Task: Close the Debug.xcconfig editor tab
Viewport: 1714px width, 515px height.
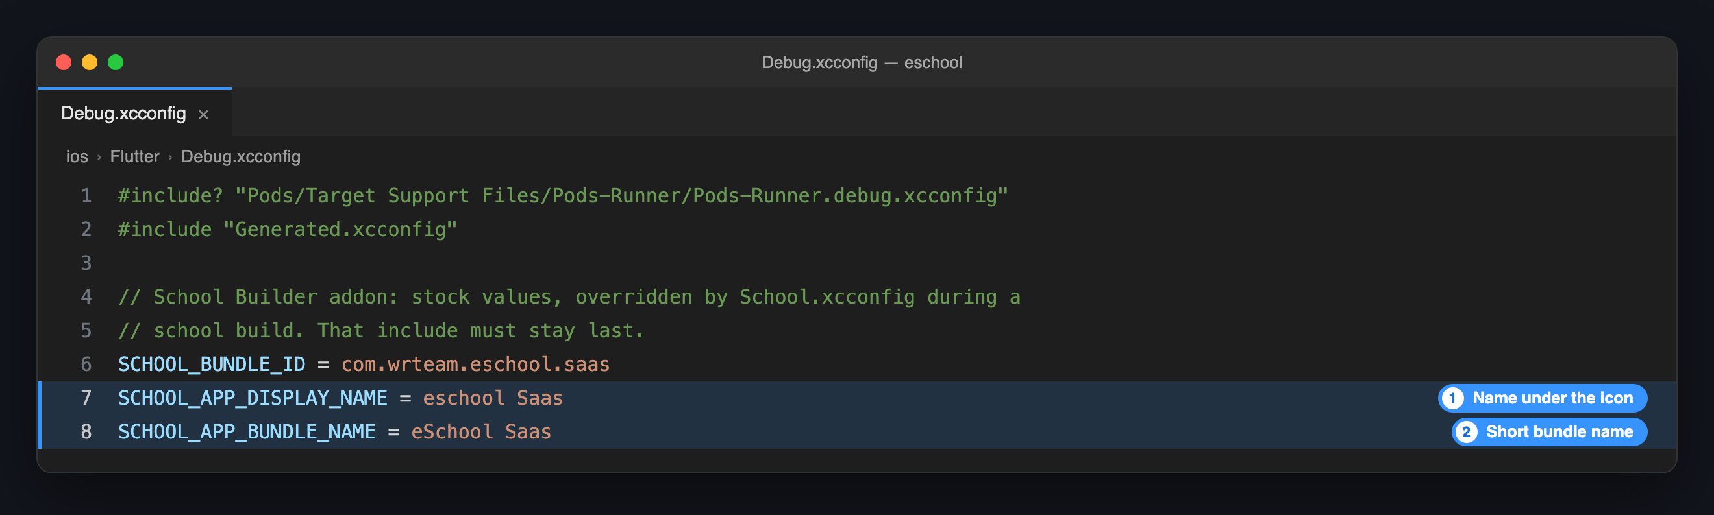Action: point(204,114)
